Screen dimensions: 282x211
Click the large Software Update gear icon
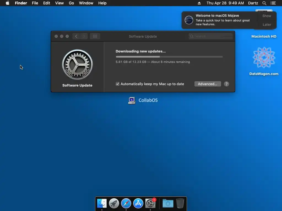tap(77, 65)
